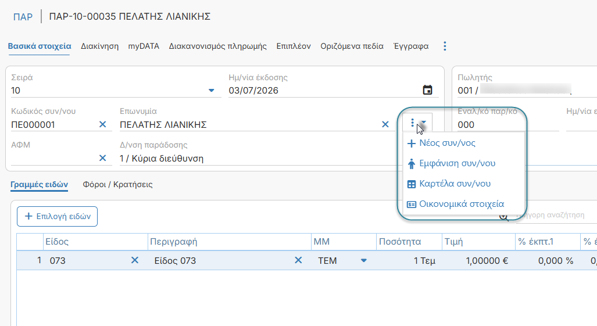
Task: Expand the Σειρά dropdown arrow
Action: click(x=212, y=91)
